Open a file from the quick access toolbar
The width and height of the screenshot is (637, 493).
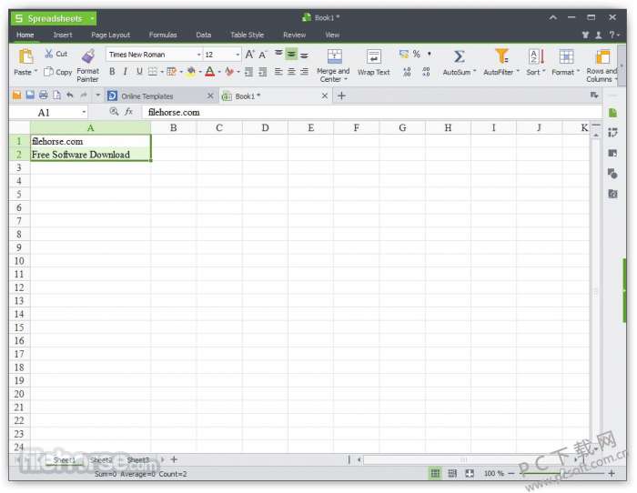(16, 96)
